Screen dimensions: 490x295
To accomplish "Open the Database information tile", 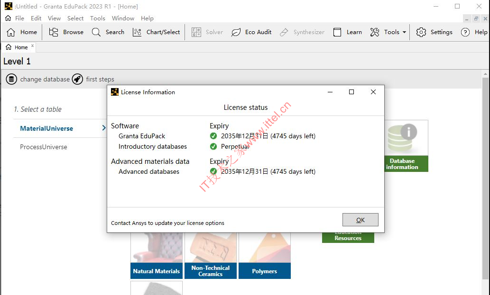I will [x=406, y=146].
